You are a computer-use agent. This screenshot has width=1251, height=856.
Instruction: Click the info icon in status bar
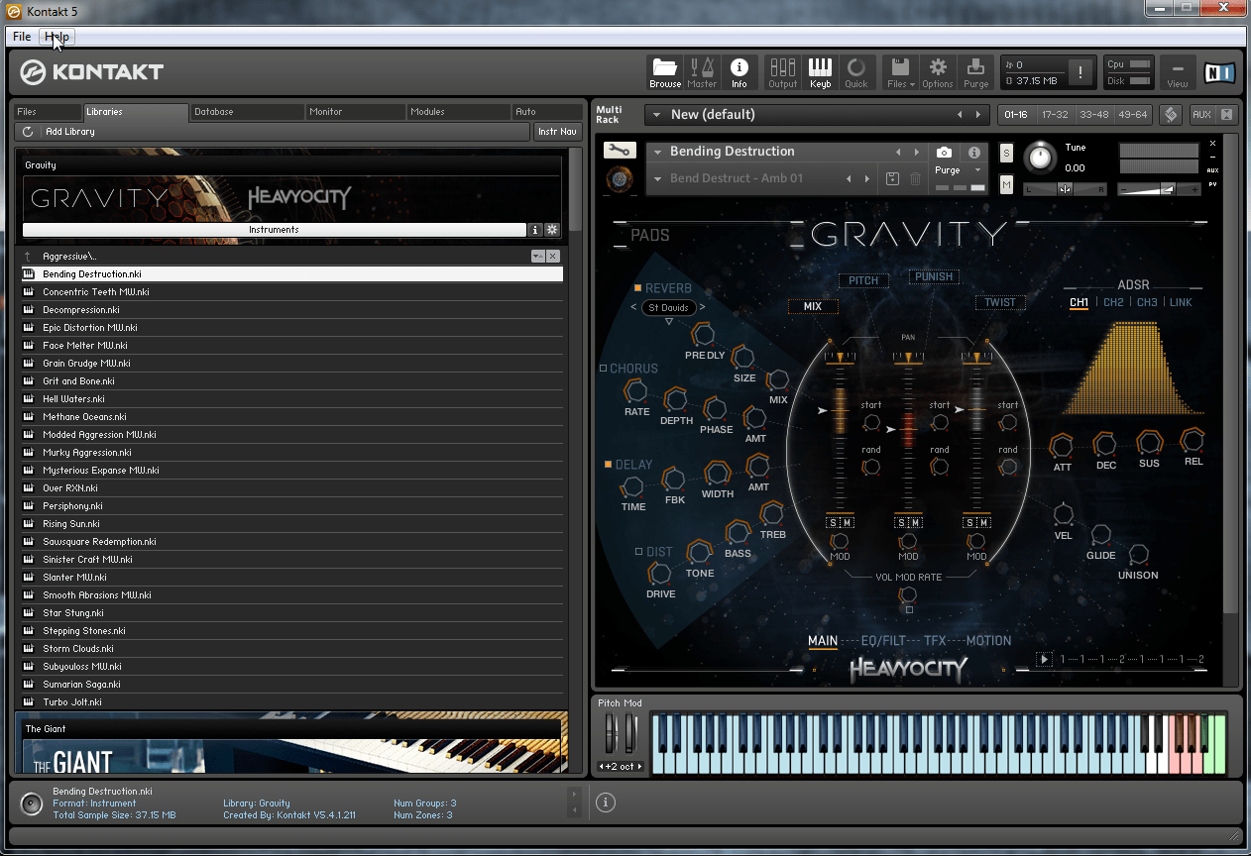(x=606, y=802)
